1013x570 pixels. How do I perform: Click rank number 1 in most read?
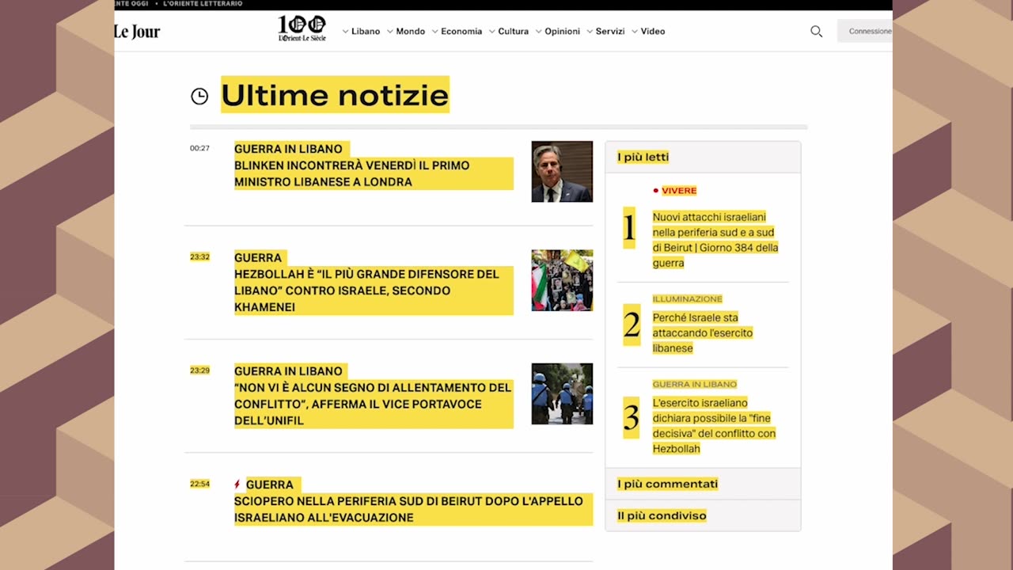[629, 228]
